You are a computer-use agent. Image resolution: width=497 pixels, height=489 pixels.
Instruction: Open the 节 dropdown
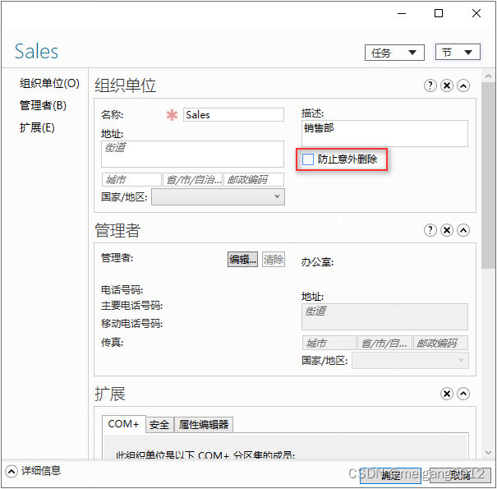(x=458, y=52)
